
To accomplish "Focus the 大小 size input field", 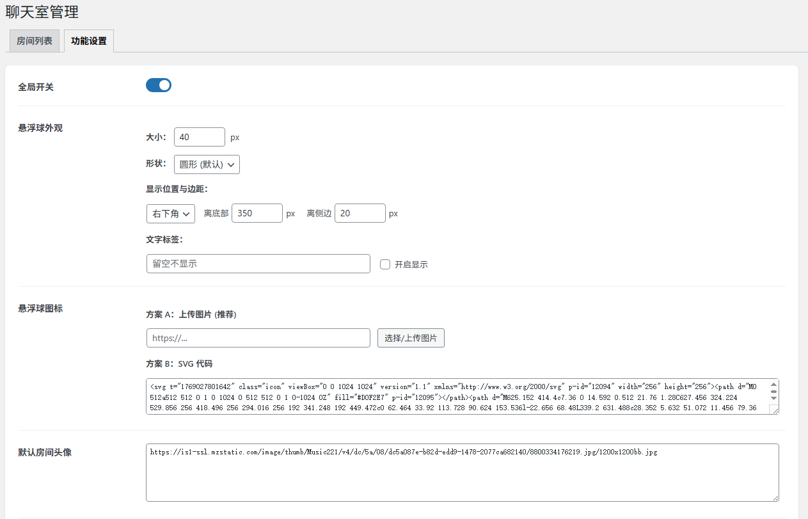I will click(199, 137).
